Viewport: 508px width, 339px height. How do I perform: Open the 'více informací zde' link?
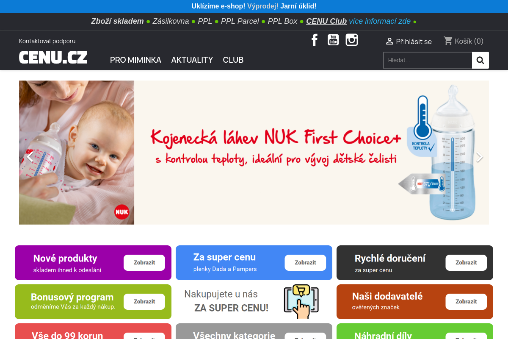[x=380, y=21]
